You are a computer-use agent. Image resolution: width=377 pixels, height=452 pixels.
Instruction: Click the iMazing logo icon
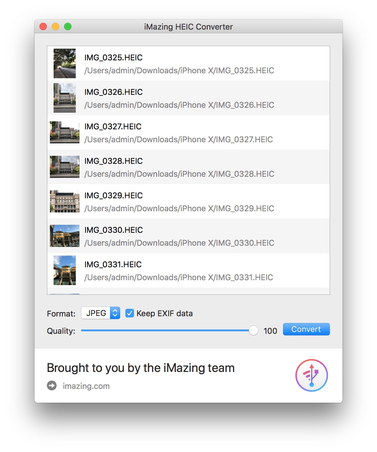pos(312,375)
